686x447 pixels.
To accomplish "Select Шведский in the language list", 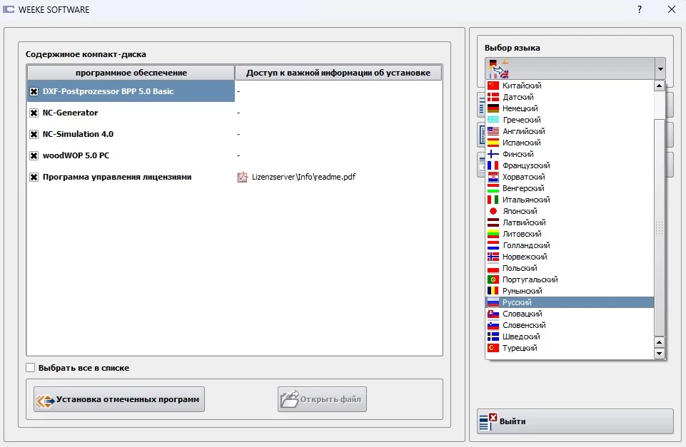I will pyautogui.click(x=570, y=336).
